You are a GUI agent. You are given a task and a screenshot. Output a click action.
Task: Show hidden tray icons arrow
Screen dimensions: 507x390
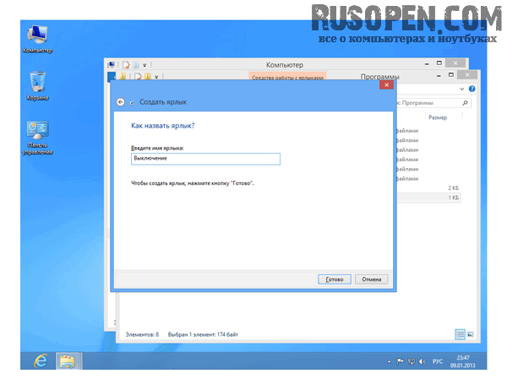[388, 360]
